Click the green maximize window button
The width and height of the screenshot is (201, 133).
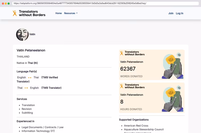click(9, 4)
